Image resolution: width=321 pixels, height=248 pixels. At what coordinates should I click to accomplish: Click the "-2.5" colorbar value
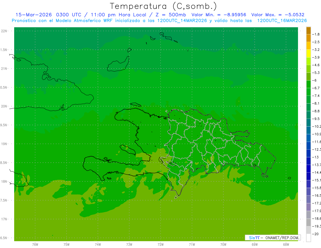pyautogui.click(x=316, y=42)
